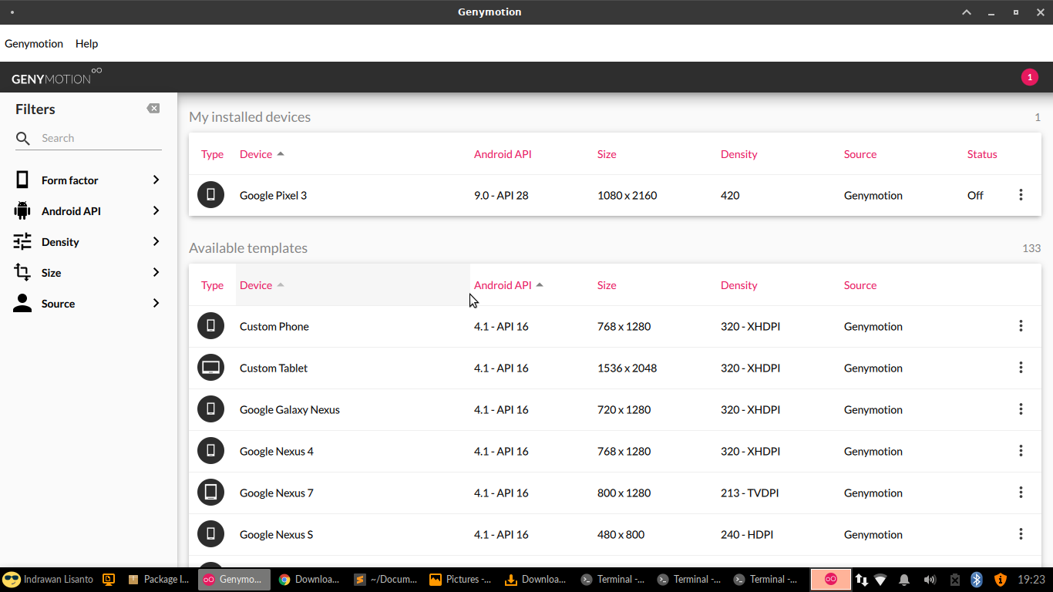Open the Chrome Downloads taskbar window

(x=310, y=580)
